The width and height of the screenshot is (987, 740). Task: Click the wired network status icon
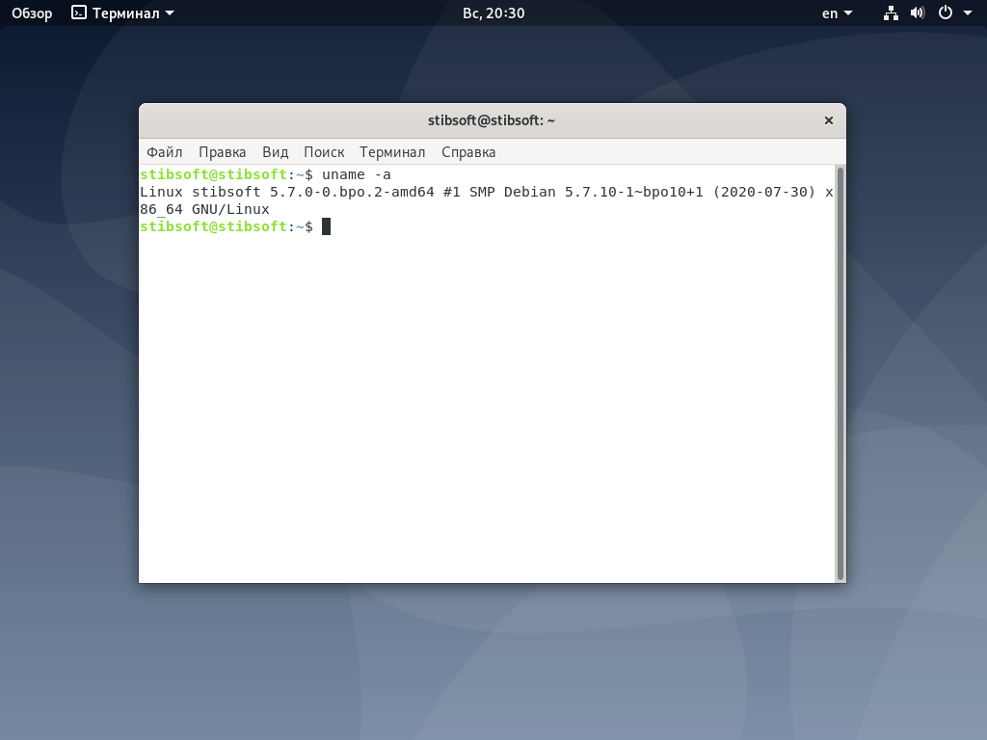pyautogui.click(x=891, y=13)
